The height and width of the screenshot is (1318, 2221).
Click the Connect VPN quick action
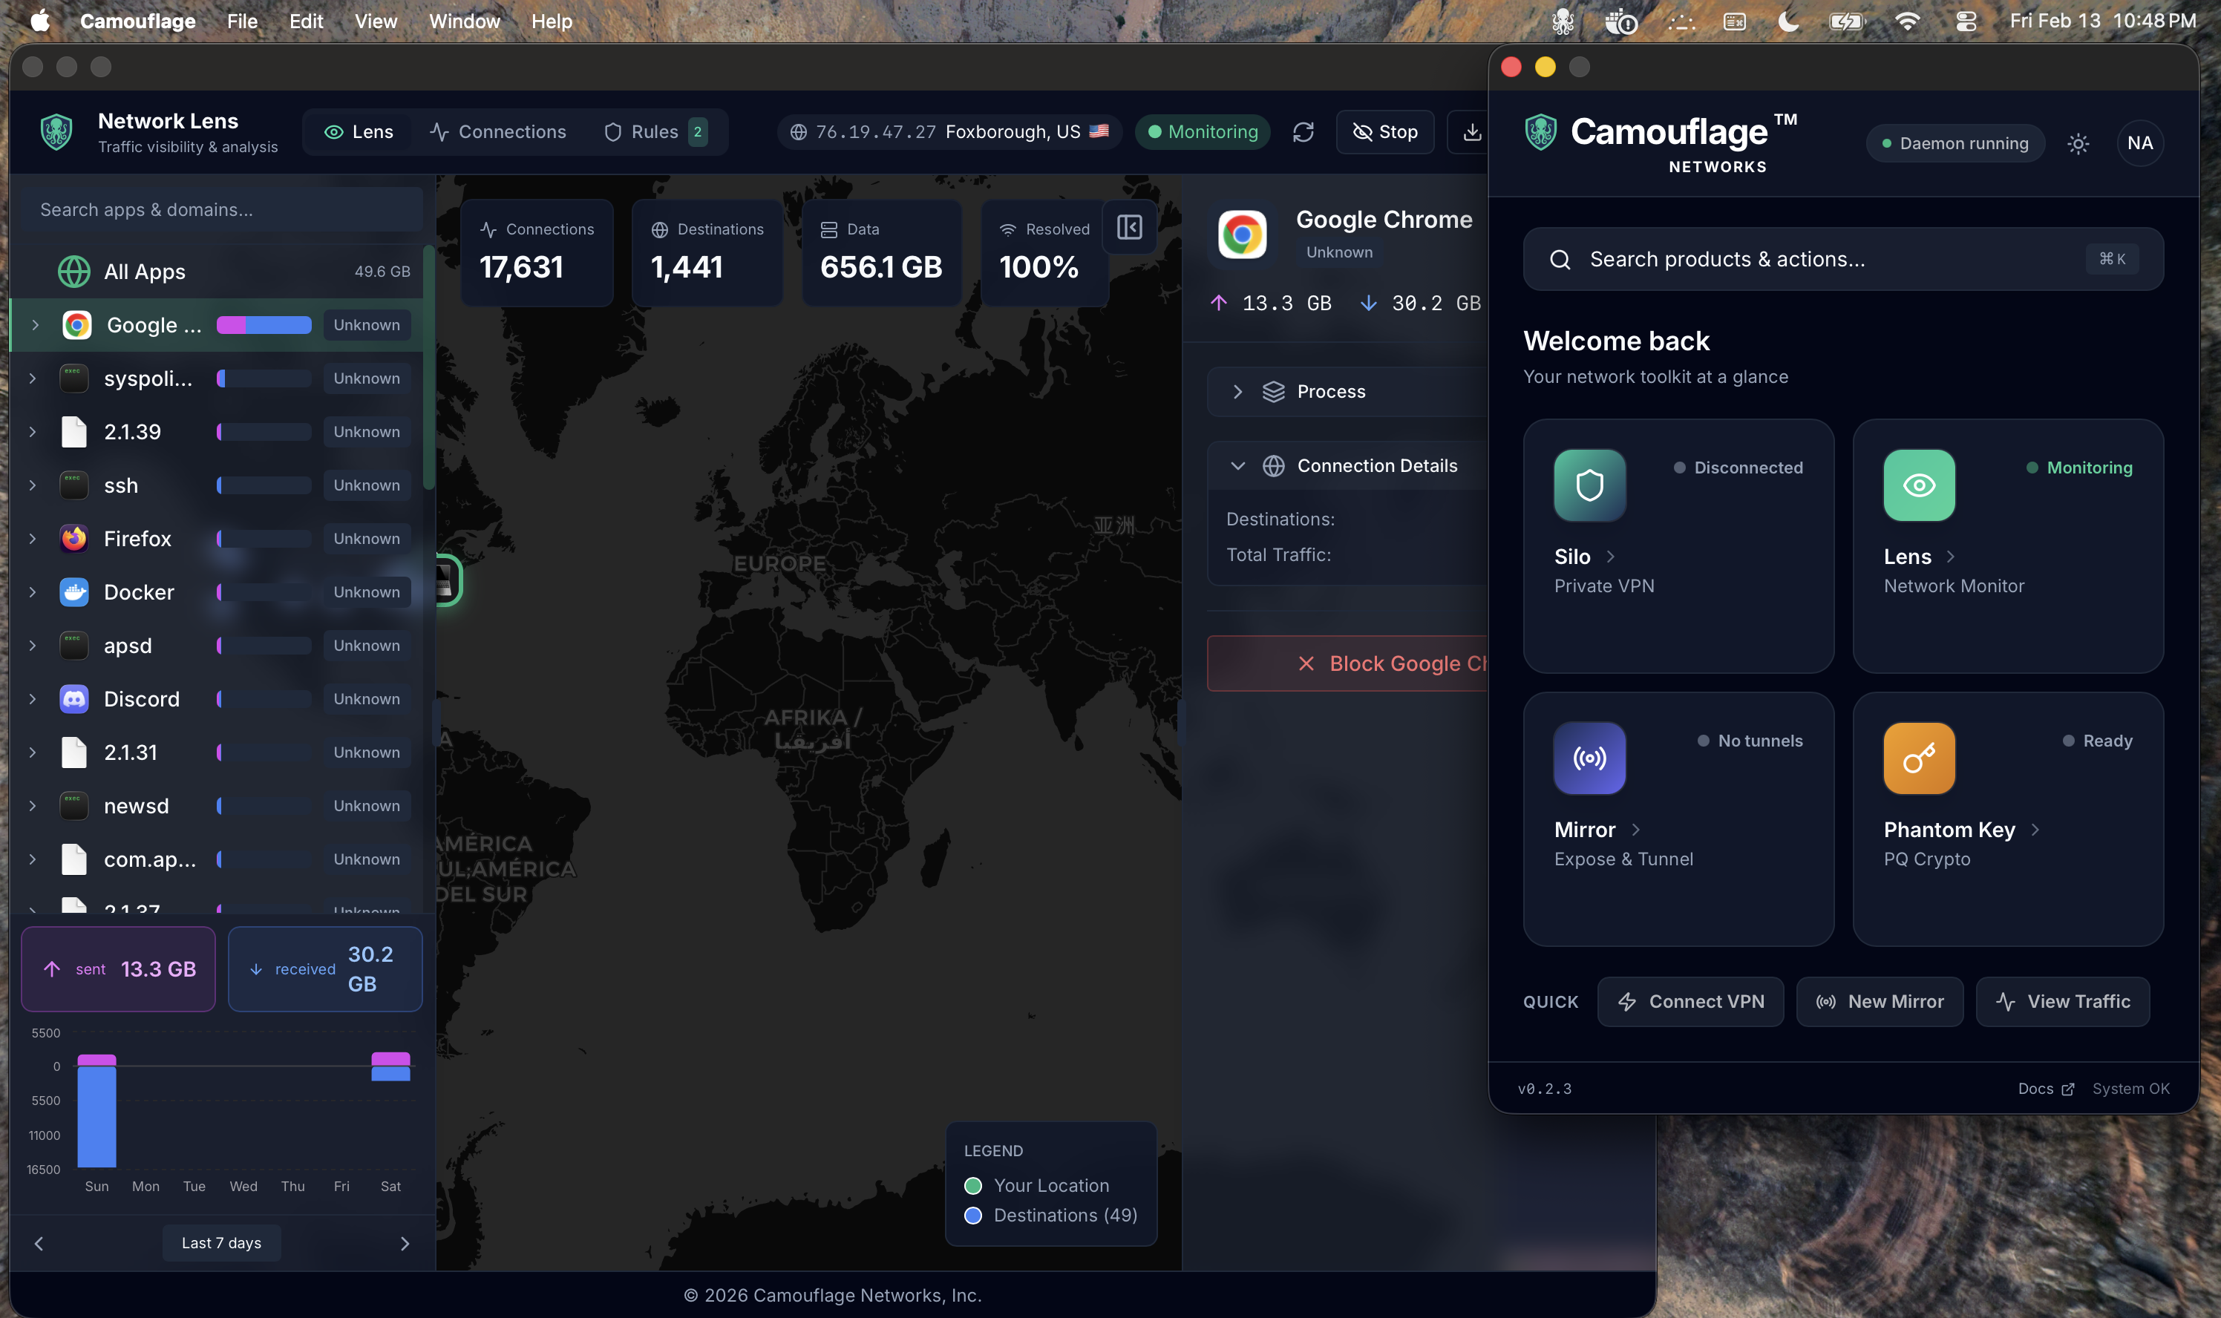click(1690, 1002)
